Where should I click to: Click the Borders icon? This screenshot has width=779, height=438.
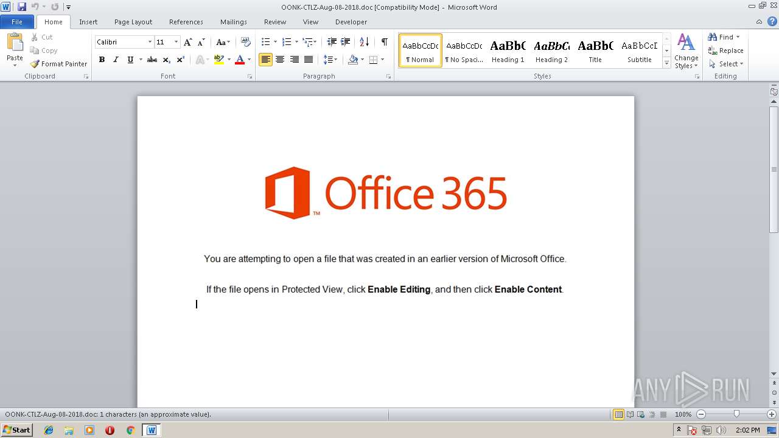tap(374, 60)
